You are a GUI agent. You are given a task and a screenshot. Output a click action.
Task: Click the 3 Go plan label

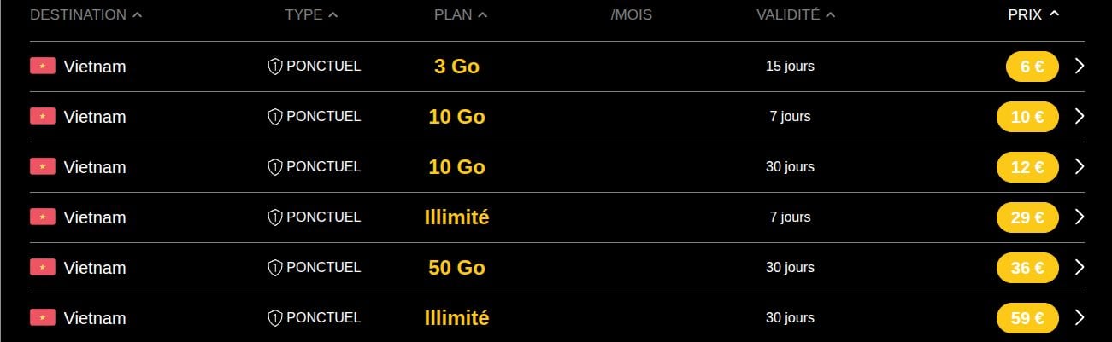coord(456,67)
